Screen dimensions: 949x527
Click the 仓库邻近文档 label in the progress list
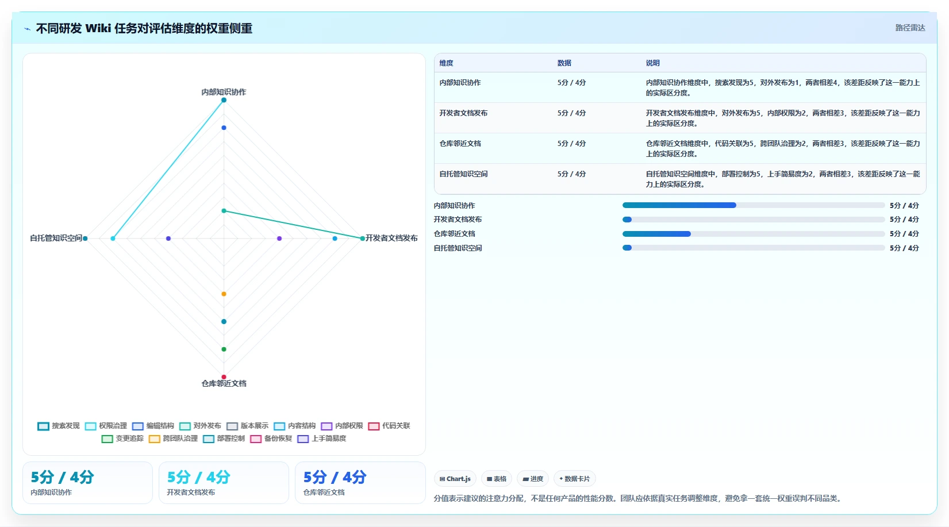(454, 234)
